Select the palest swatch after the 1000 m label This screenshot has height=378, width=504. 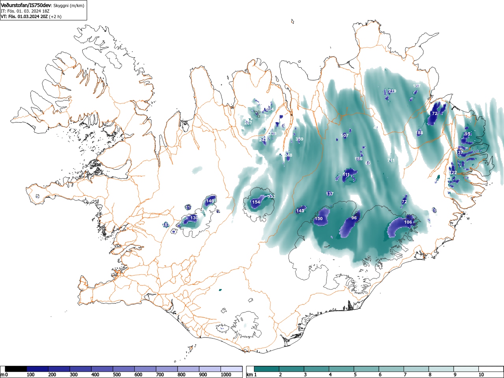tap(232, 369)
